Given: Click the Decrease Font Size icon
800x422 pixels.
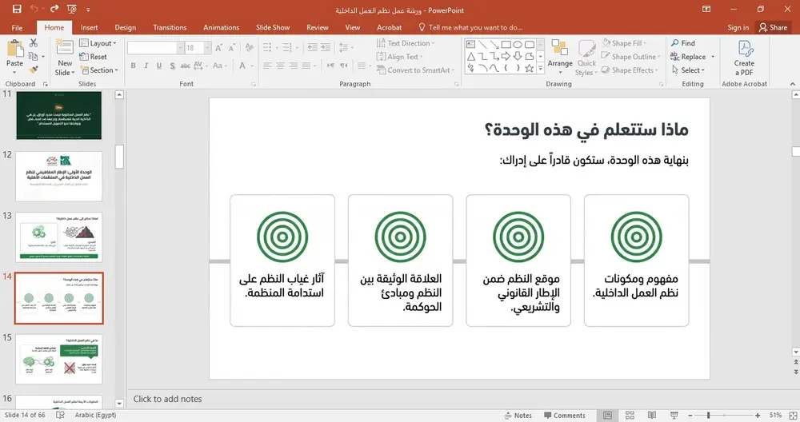Looking at the screenshot, I should (x=232, y=48).
